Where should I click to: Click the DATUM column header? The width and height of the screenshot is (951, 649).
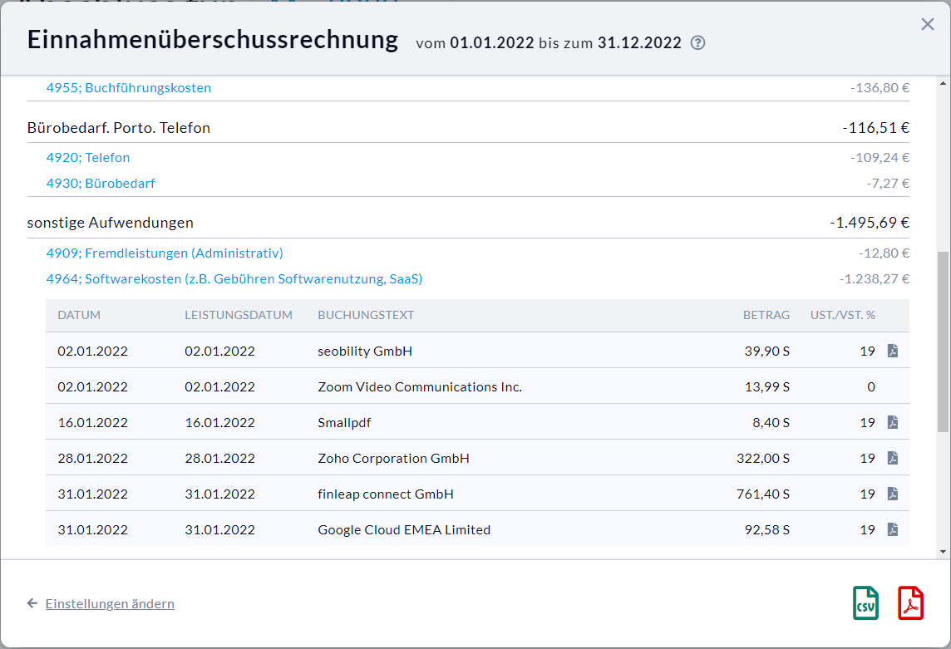[79, 316]
